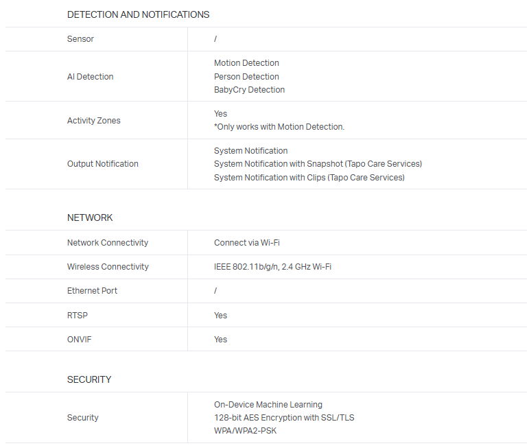
Task: Click 'System Notification with Clips' text
Action: (x=309, y=178)
